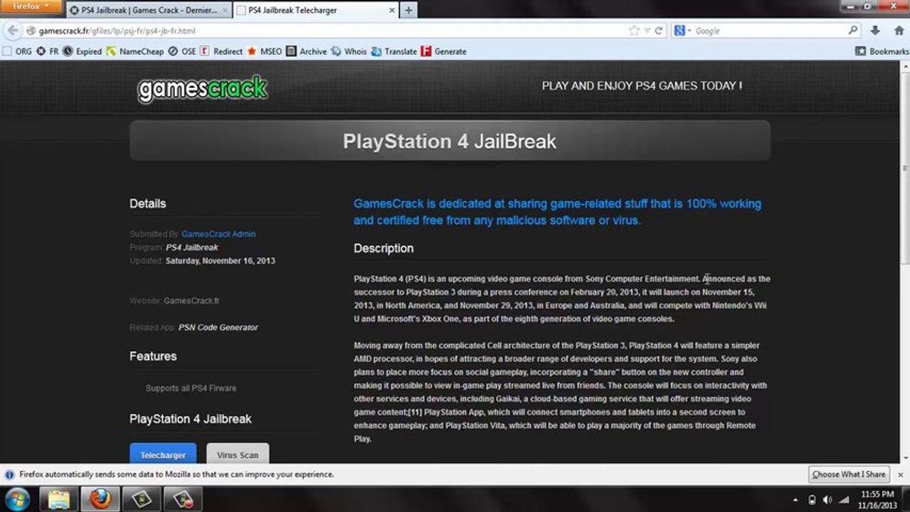Click the Firefox taskbar icon
This screenshot has width=910, height=512.
tap(100, 498)
